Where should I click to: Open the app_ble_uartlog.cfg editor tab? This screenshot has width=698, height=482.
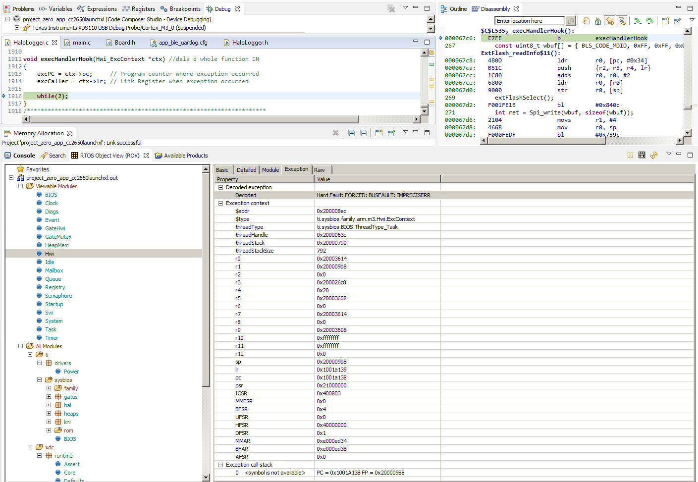click(179, 43)
